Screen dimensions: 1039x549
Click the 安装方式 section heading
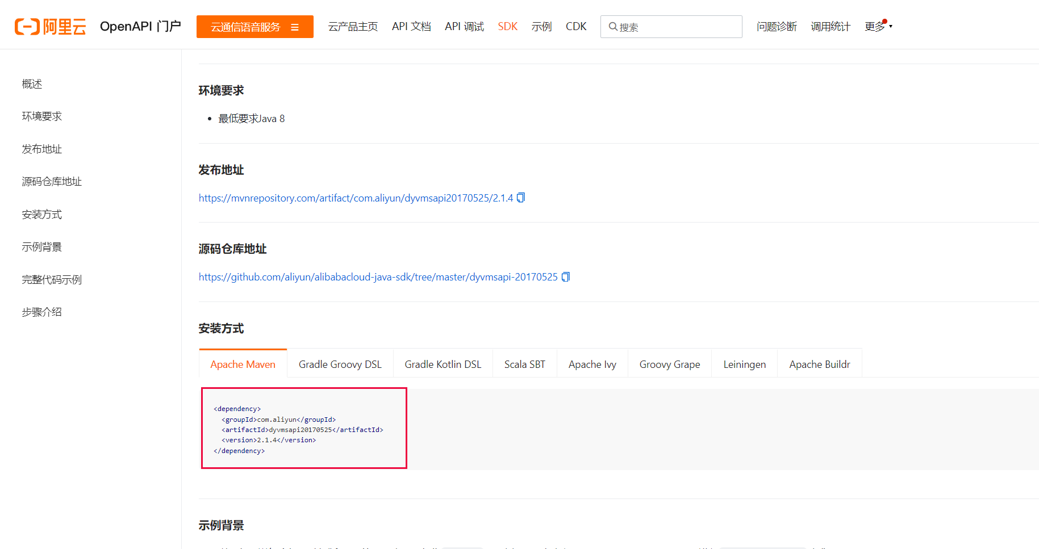[221, 329]
